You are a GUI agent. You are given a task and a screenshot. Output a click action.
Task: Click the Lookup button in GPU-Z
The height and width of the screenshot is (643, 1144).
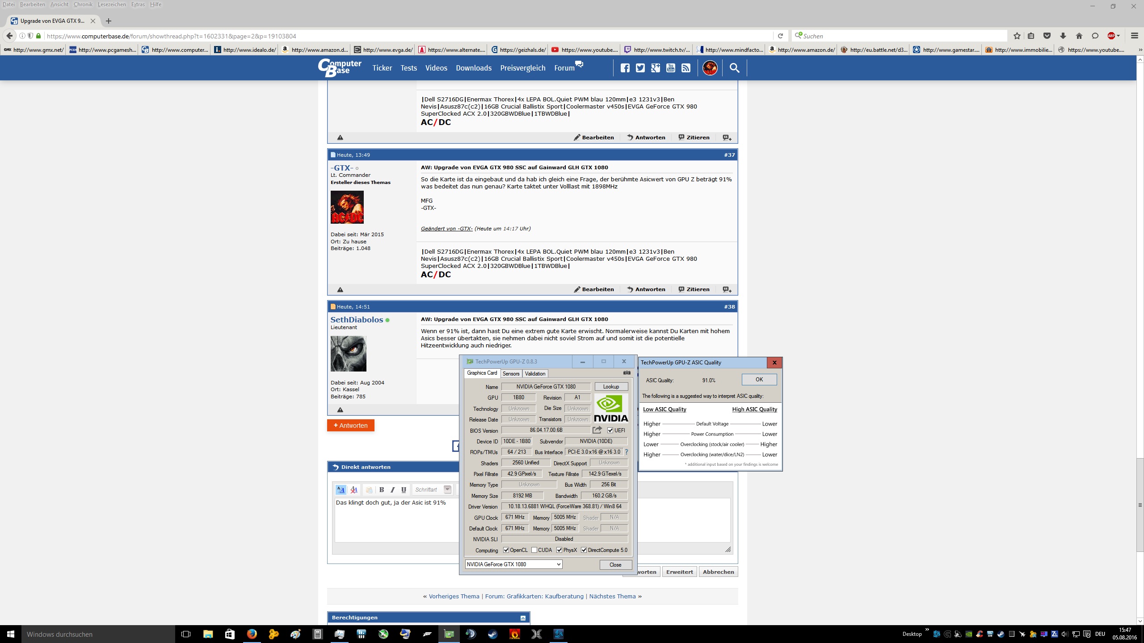611,387
